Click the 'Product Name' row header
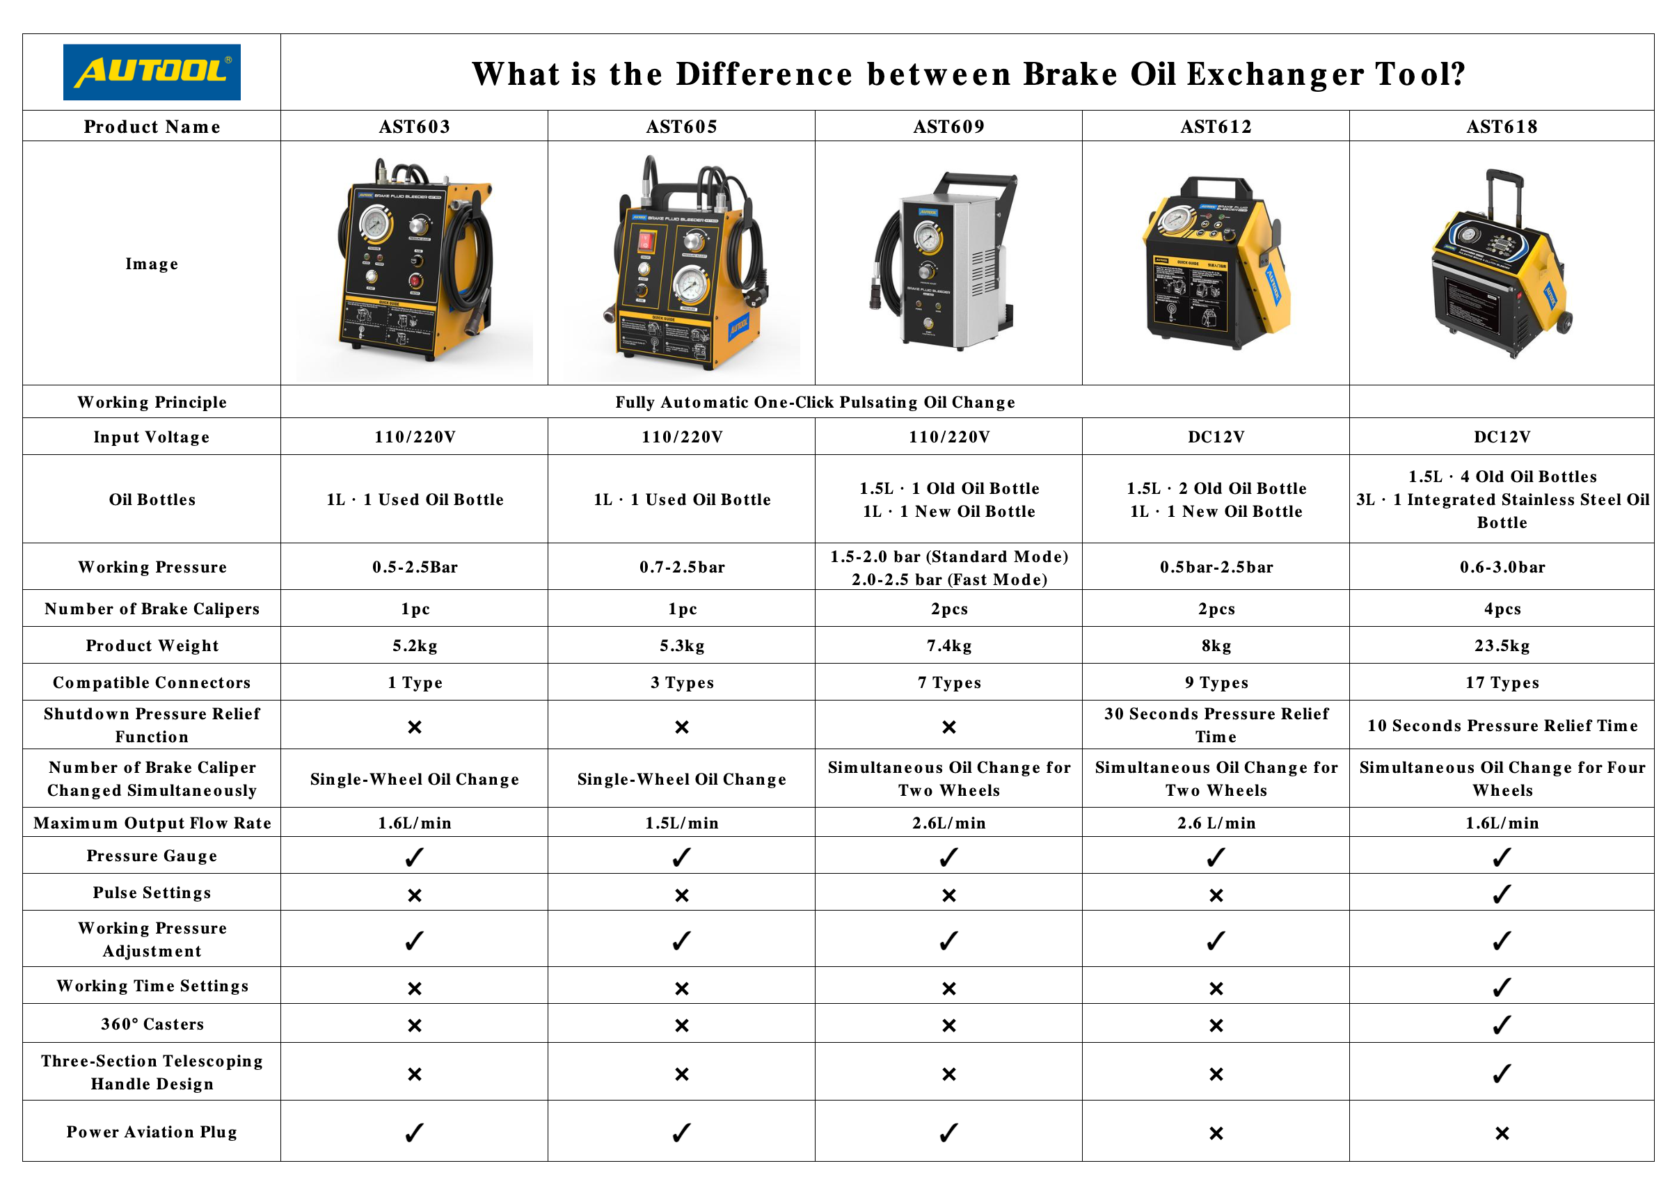Viewport: 1677px width, 1184px height. [x=152, y=127]
